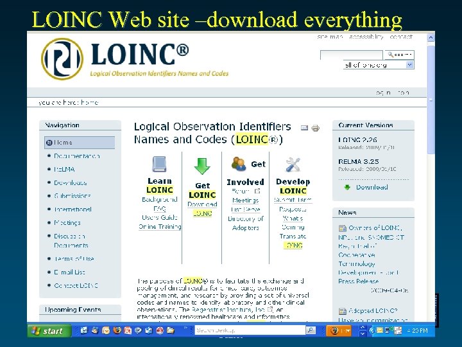The width and height of the screenshot is (462, 347).
Task: Click the Windows start button
Action: (x=49, y=331)
